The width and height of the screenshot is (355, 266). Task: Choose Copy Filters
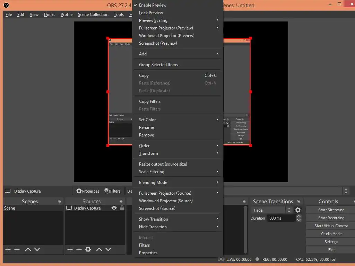click(x=177, y=101)
